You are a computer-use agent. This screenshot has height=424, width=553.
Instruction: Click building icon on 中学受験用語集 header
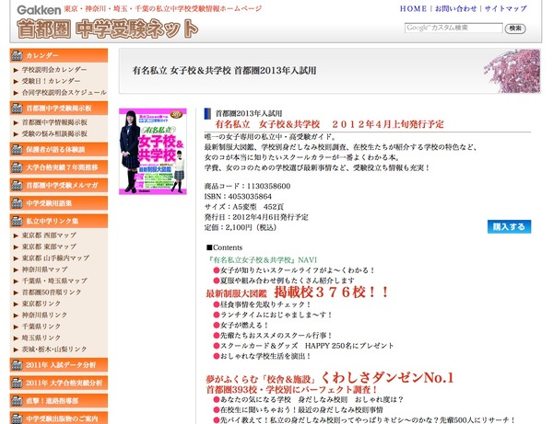pyautogui.click(x=17, y=203)
